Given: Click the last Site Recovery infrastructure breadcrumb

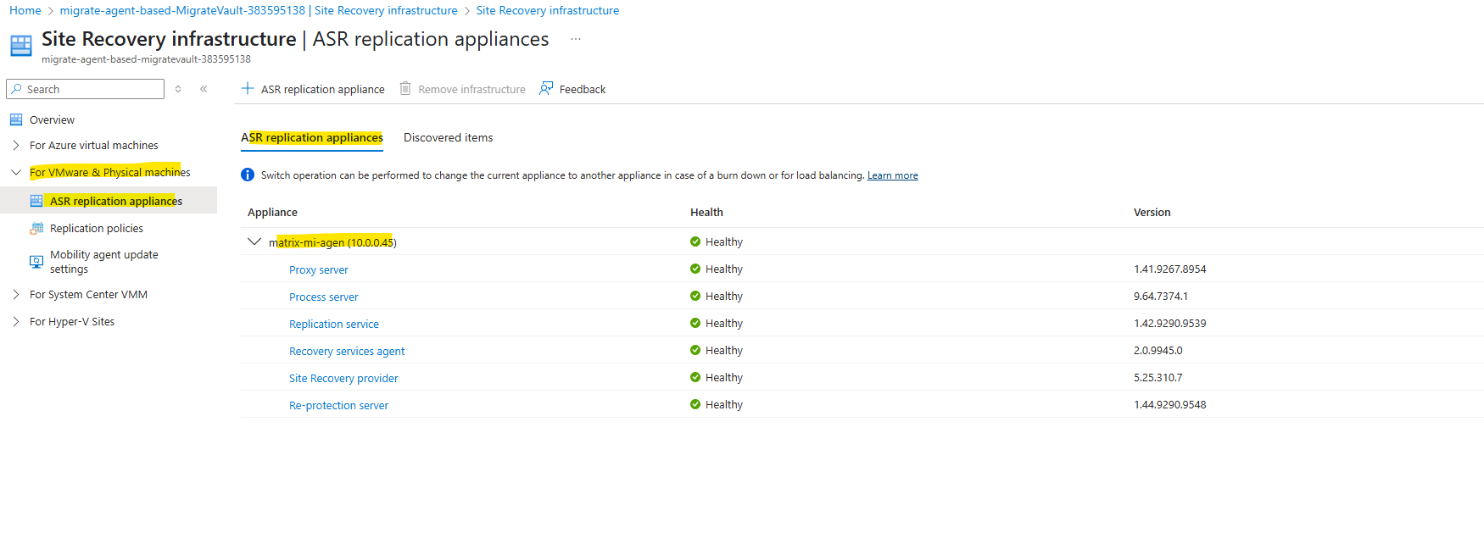Looking at the screenshot, I should (548, 10).
